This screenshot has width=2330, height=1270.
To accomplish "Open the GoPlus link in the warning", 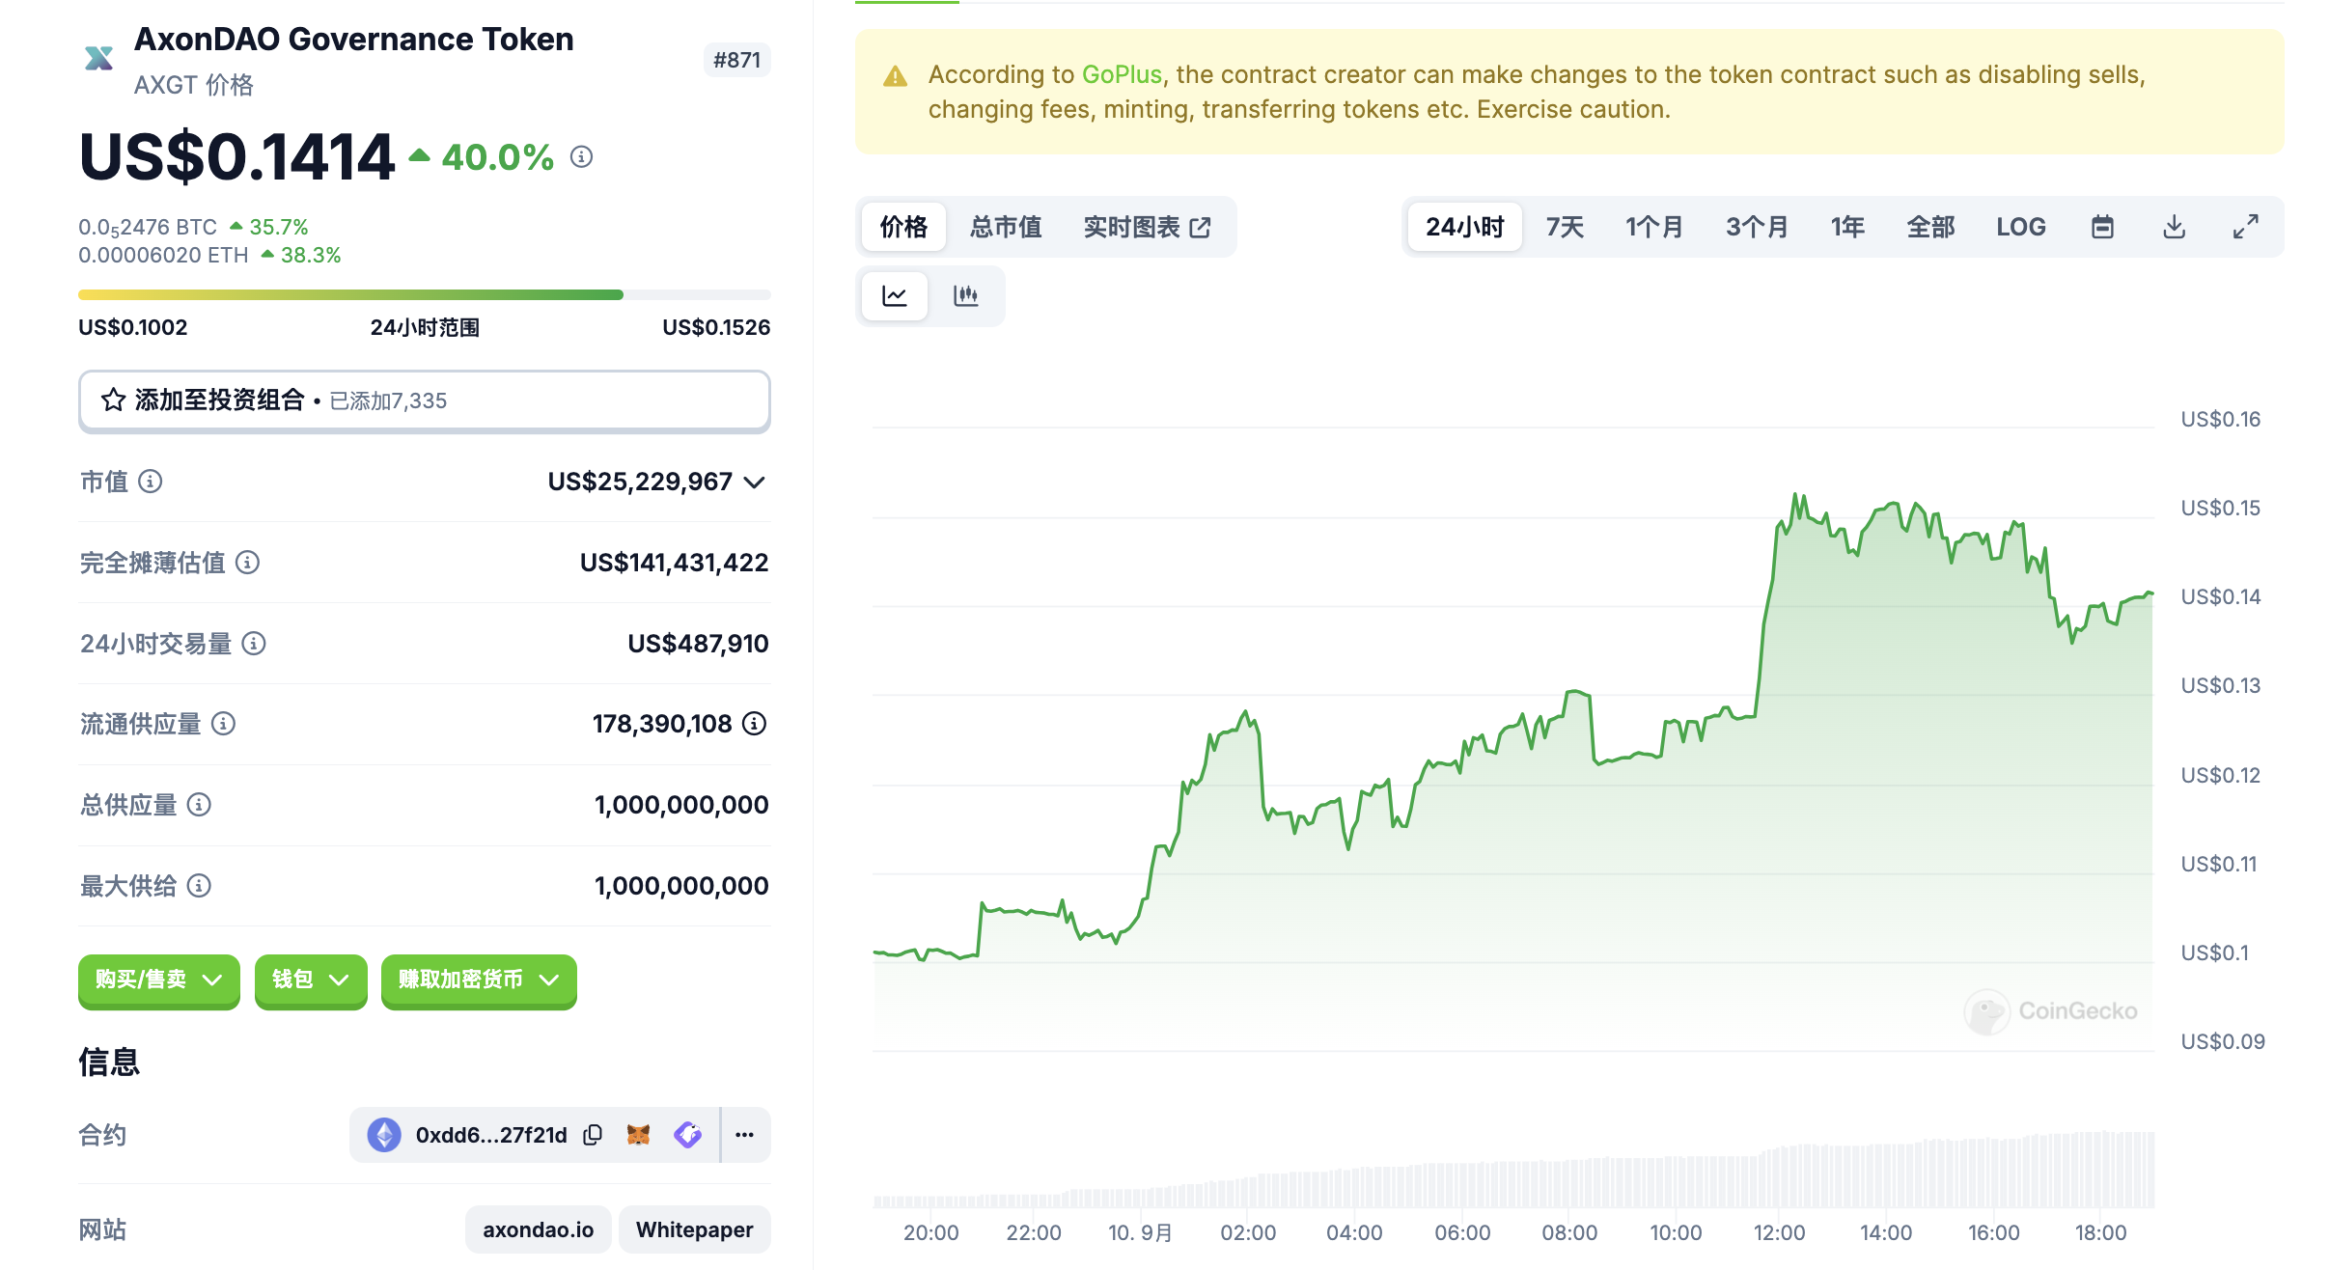I will 1122,74.
